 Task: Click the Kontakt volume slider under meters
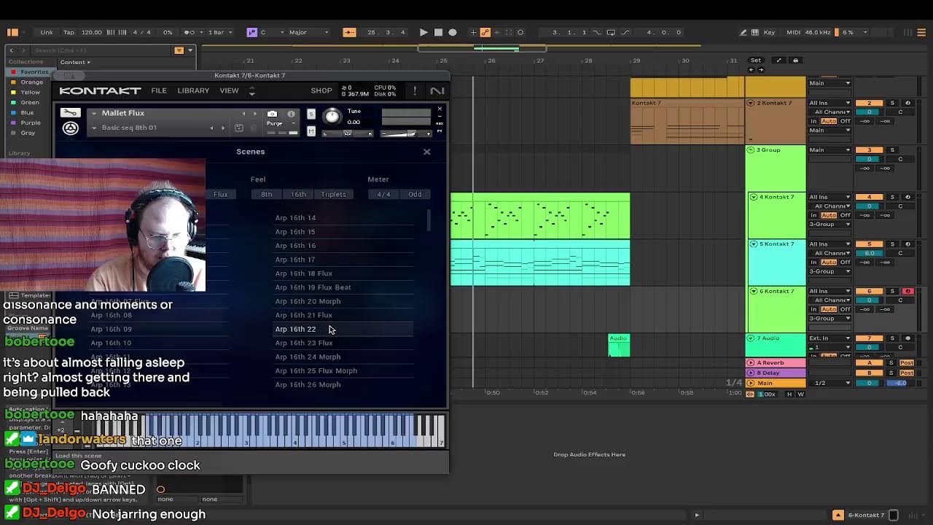406,133
